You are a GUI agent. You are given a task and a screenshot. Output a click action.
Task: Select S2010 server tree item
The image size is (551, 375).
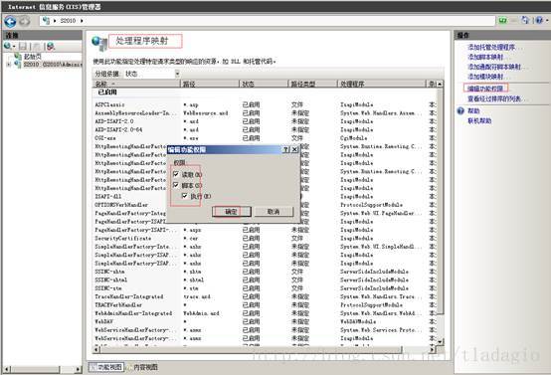coord(53,65)
